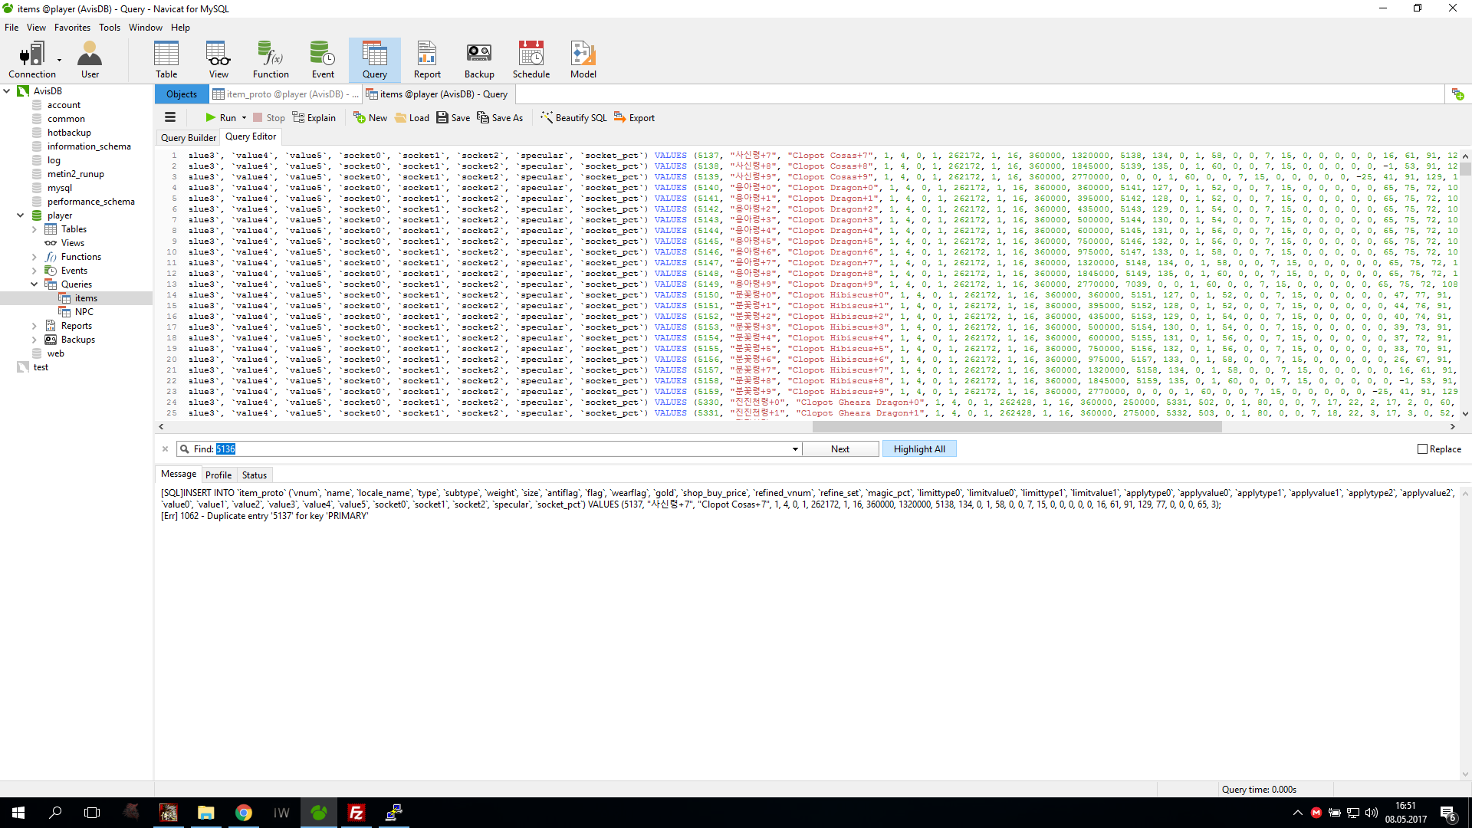Viewport: 1472px width, 828px height.
Task: Create a New query
Action: click(370, 117)
